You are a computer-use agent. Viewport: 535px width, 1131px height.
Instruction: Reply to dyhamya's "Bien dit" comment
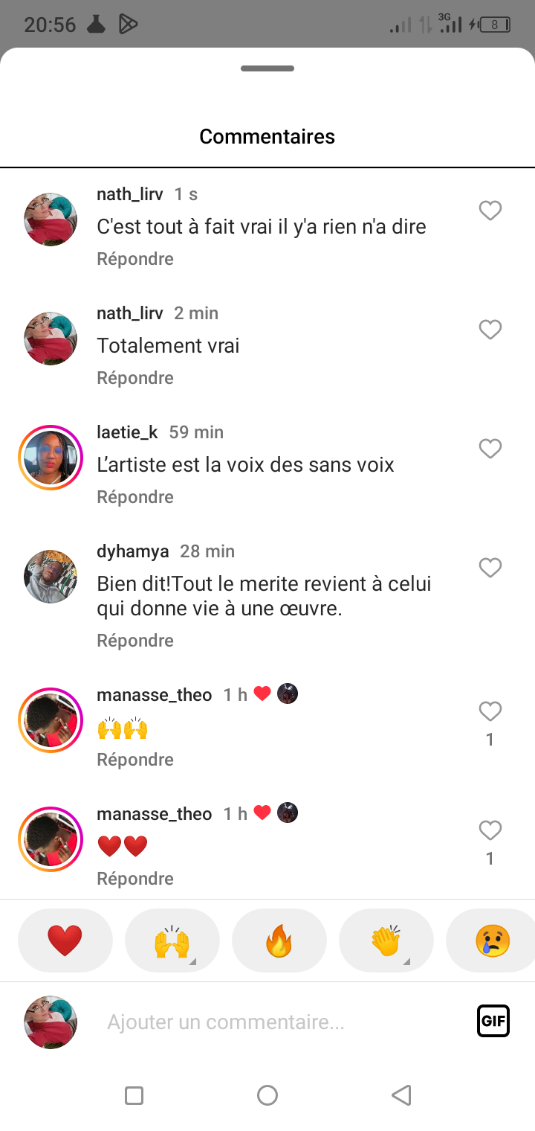135,641
